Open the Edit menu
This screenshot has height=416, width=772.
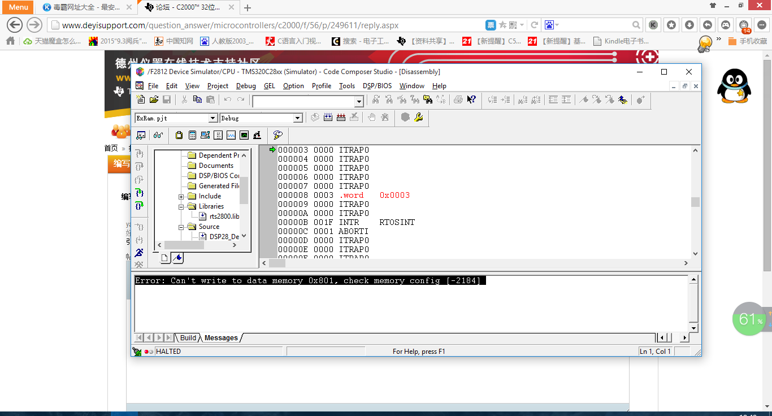172,86
